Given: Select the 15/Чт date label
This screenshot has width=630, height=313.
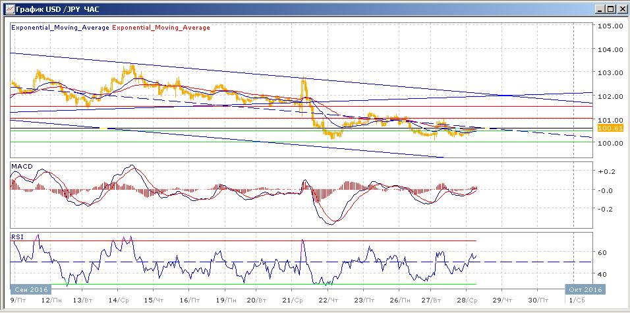Looking at the screenshot, I should click(x=154, y=300).
